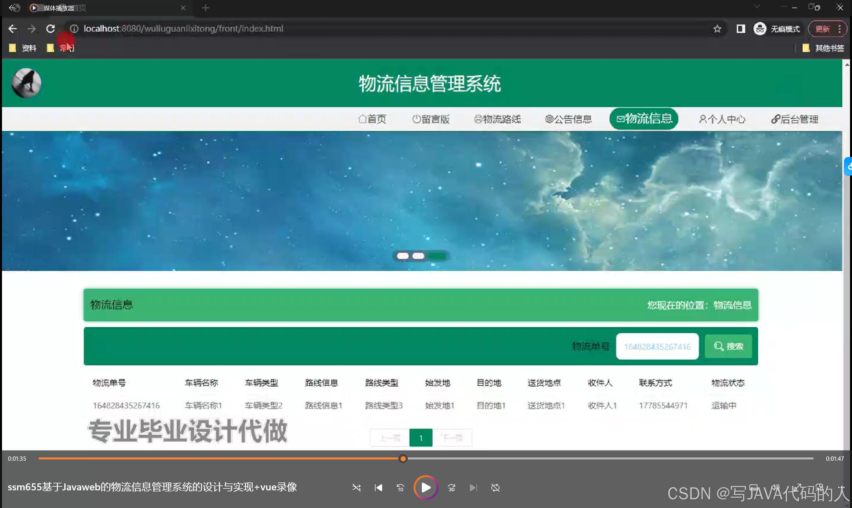Open the 后台管理 link
The image size is (852, 508).
794,119
